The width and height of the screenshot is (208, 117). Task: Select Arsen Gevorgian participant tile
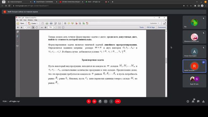coord(194,52)
